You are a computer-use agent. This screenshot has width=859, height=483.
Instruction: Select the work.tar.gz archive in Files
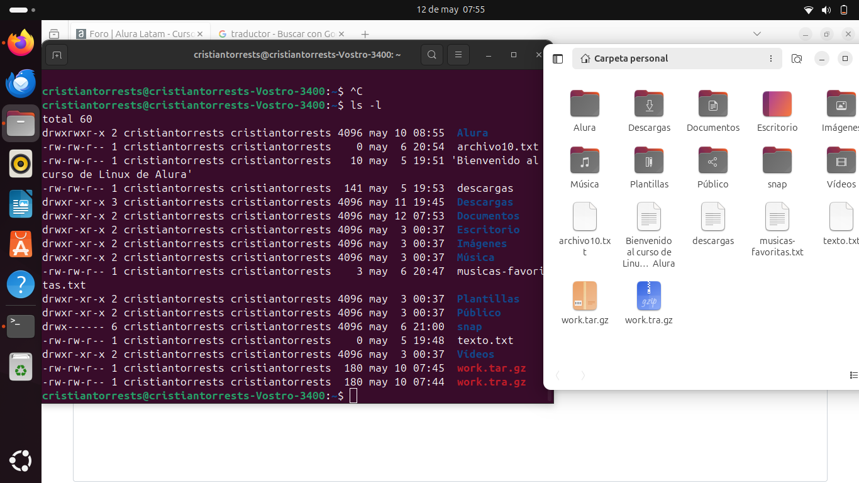585,303
